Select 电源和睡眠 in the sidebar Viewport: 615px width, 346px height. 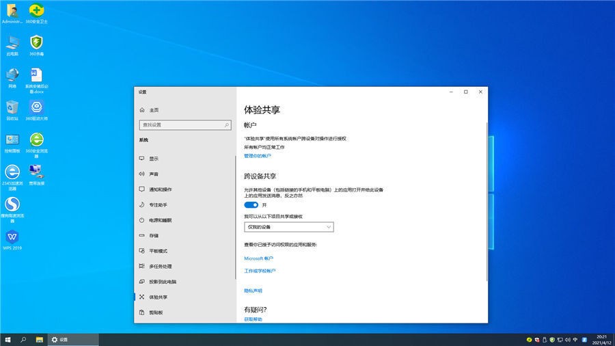pos(160,220)
